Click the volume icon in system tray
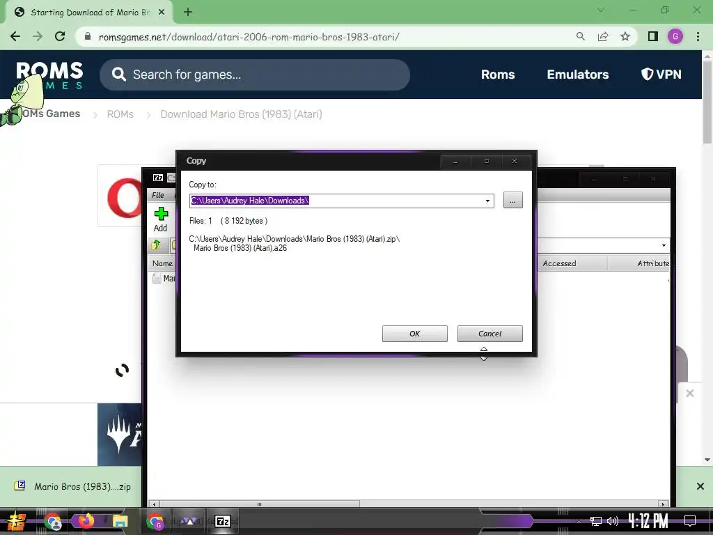 tap(613, 521)
